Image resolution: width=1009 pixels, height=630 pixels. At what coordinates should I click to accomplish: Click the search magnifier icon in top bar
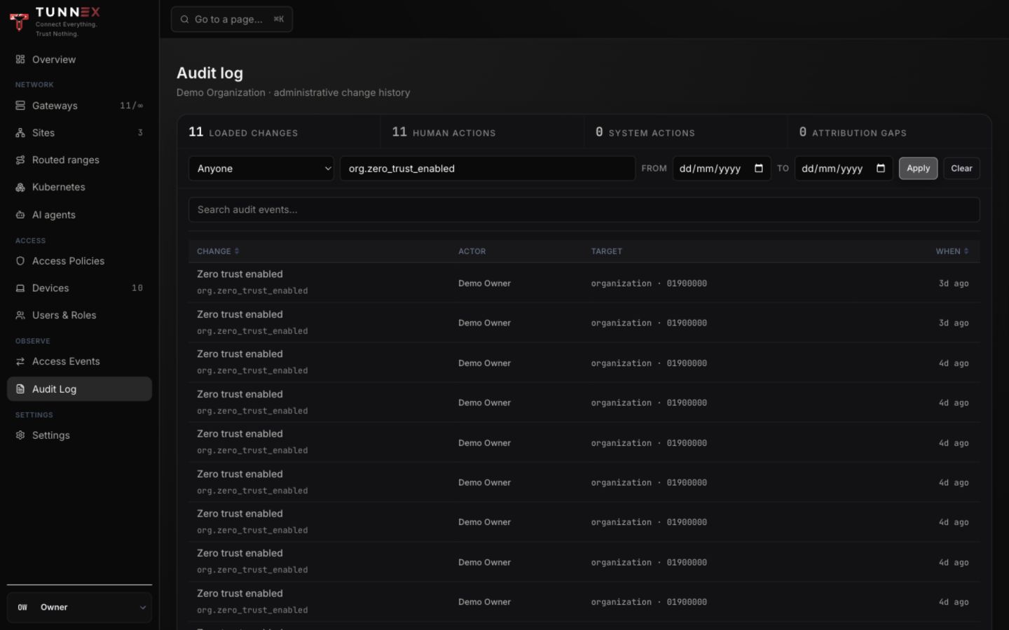184,20
